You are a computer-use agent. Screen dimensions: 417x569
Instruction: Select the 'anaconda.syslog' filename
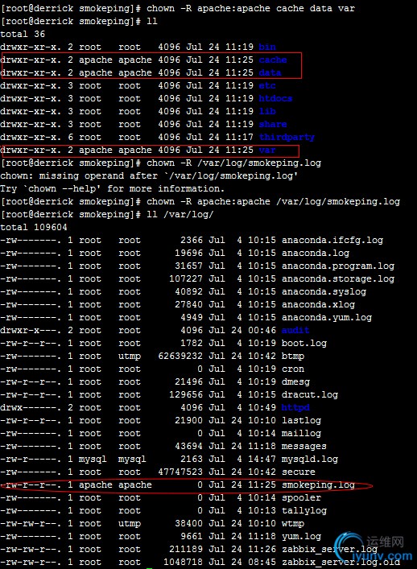pyautogui.click(x=324, y=292)
